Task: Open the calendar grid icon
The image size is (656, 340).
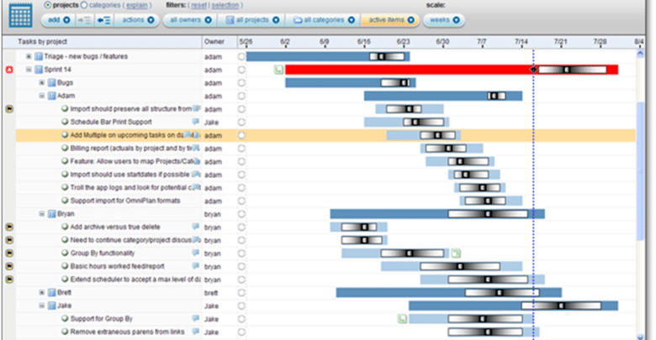Action: point(20,15)
